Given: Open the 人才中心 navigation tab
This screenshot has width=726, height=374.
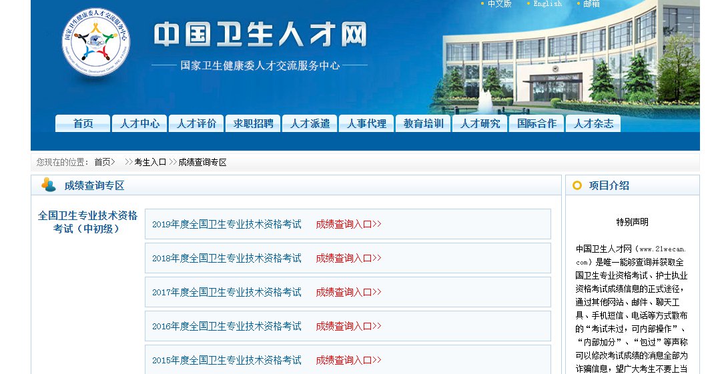Looking at the screenshot, I should 139,123.
